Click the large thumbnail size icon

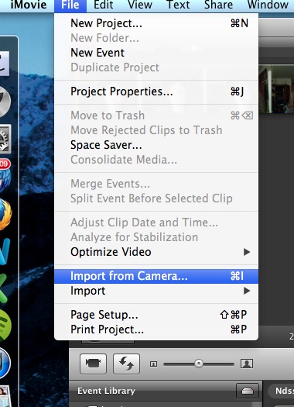pos(247,364)
